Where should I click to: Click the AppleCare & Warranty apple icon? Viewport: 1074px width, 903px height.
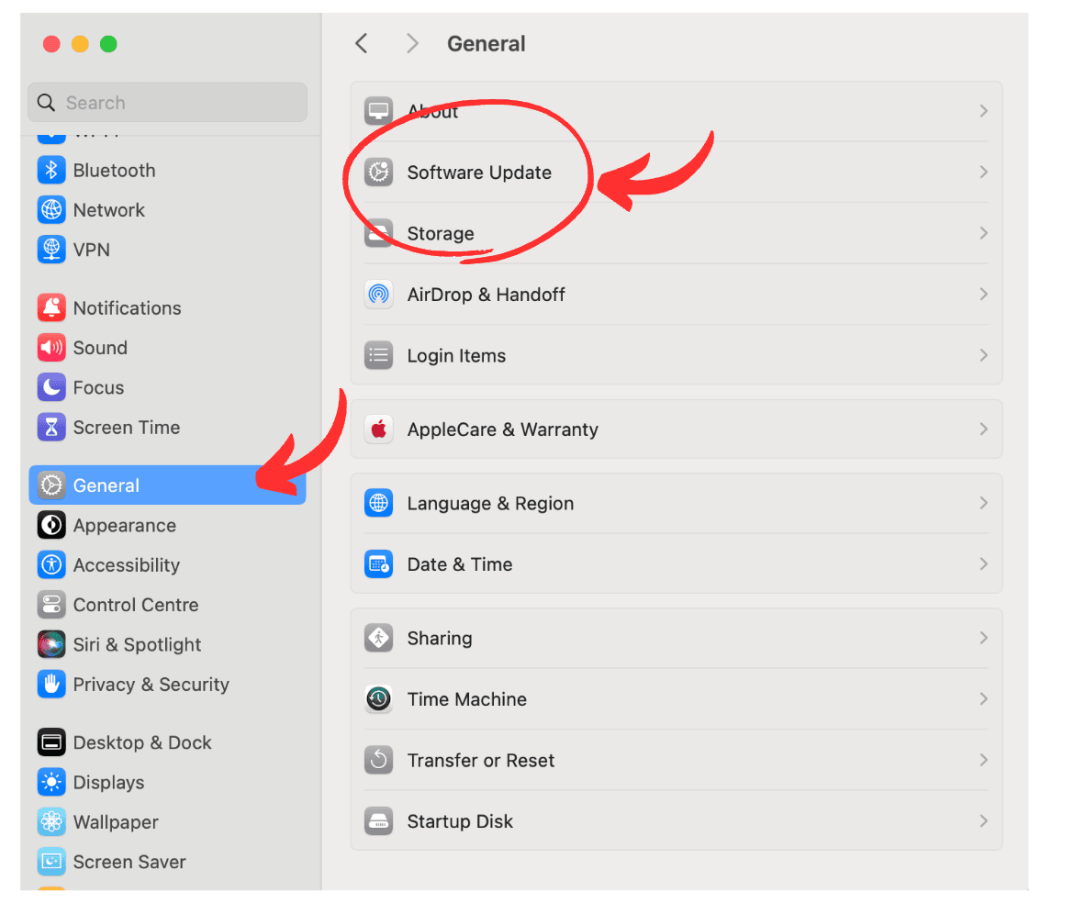point(378,429)
